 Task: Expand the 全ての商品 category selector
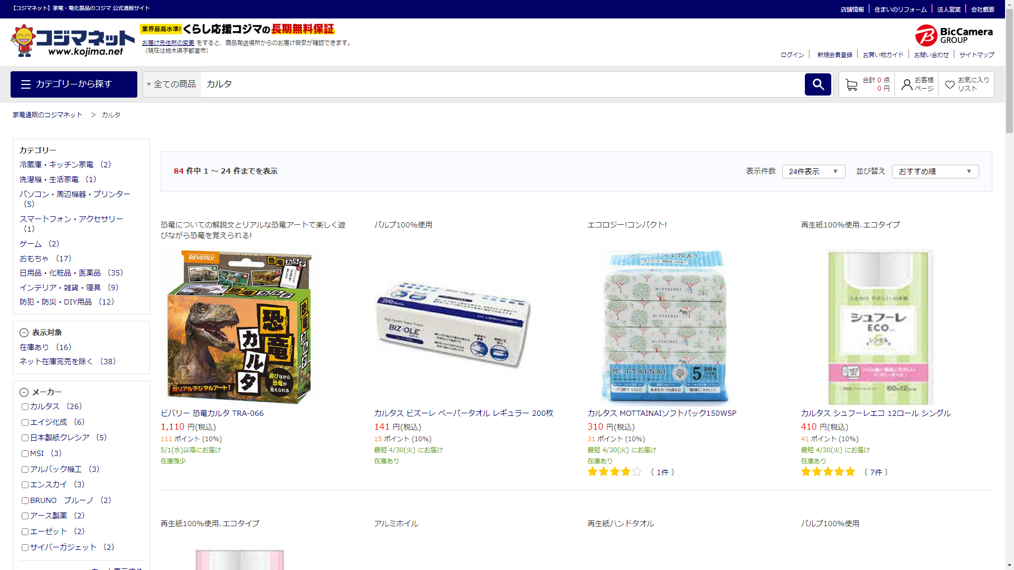[x=172, y=84]
